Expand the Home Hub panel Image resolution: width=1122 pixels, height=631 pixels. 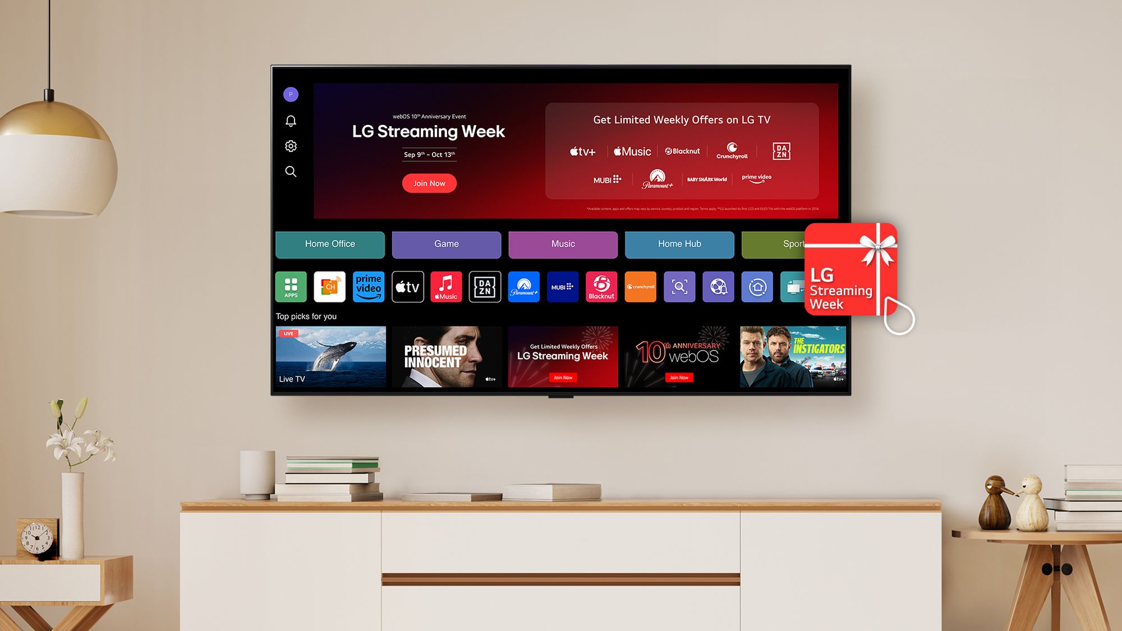[679, 243]
